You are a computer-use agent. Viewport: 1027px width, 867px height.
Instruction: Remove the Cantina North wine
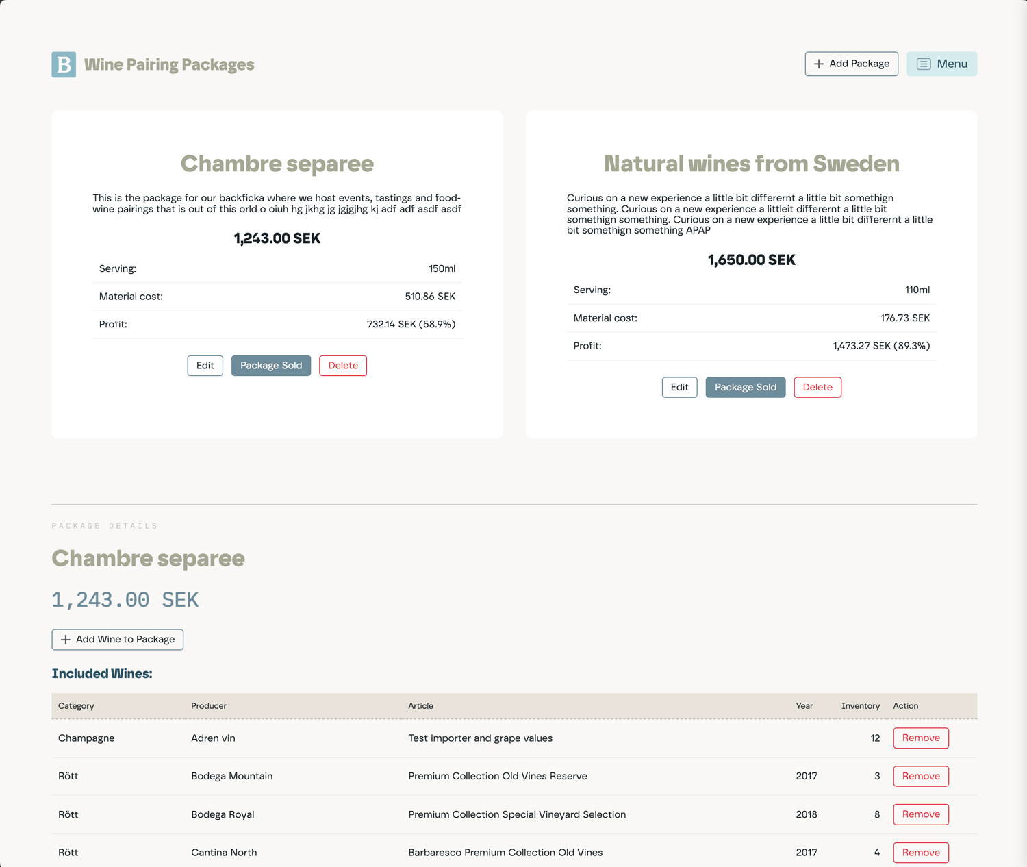(920, 853)
